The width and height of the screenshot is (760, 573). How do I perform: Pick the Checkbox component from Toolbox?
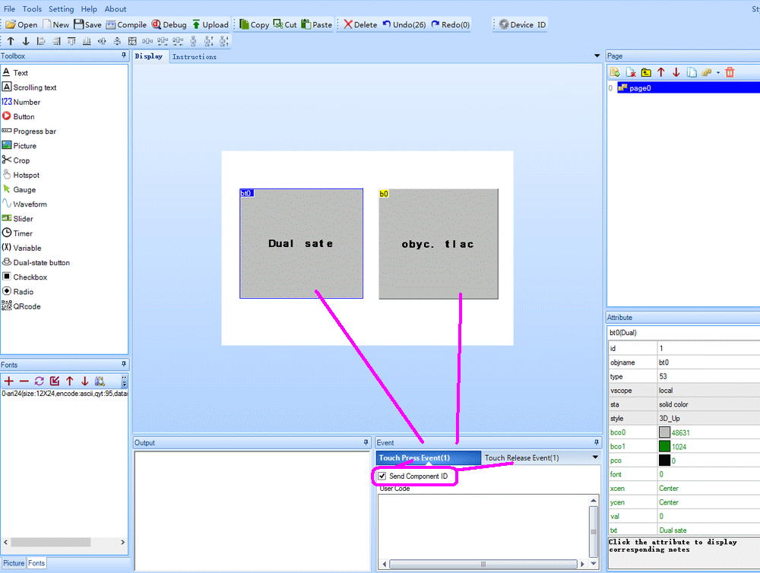pyautogui.click(x=30, y=277)
